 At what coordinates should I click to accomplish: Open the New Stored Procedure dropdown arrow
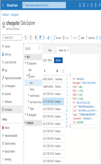point(45,38)
